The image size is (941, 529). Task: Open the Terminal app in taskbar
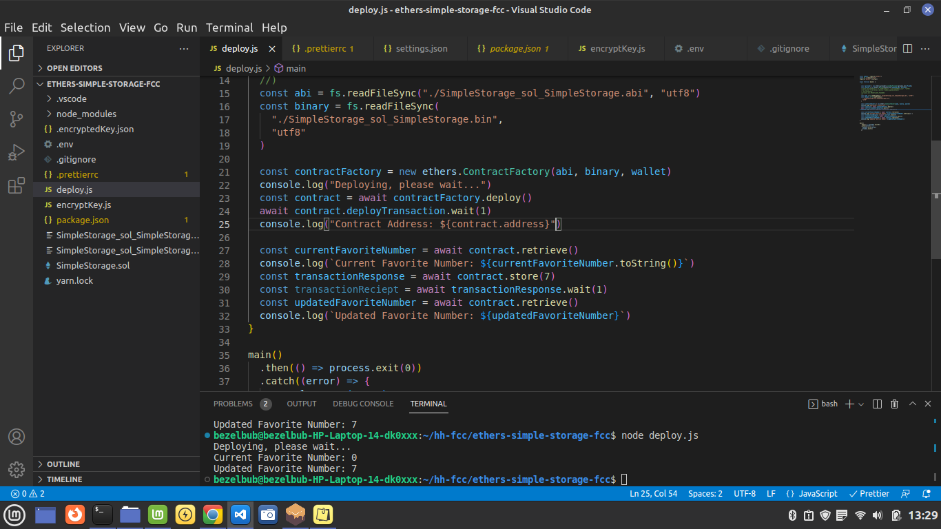point(103,515)
